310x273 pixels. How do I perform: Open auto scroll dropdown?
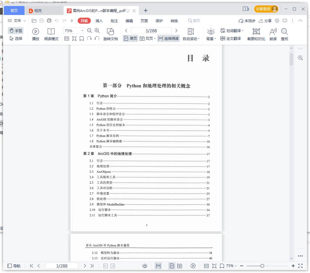click(x=191, y=34)
